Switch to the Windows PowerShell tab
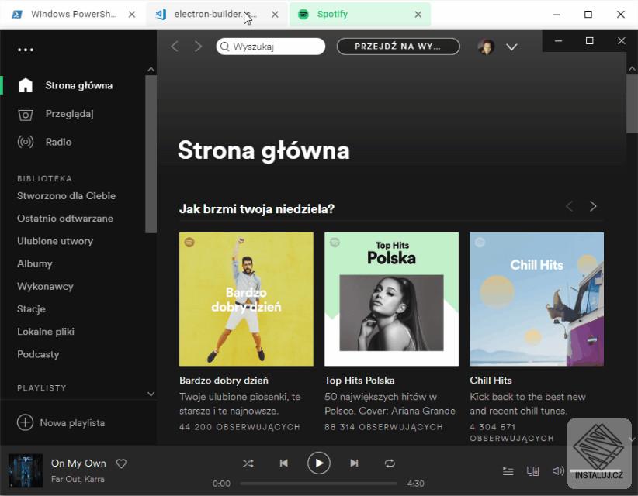This screenshot has height=496, width=638. point(74,14)
